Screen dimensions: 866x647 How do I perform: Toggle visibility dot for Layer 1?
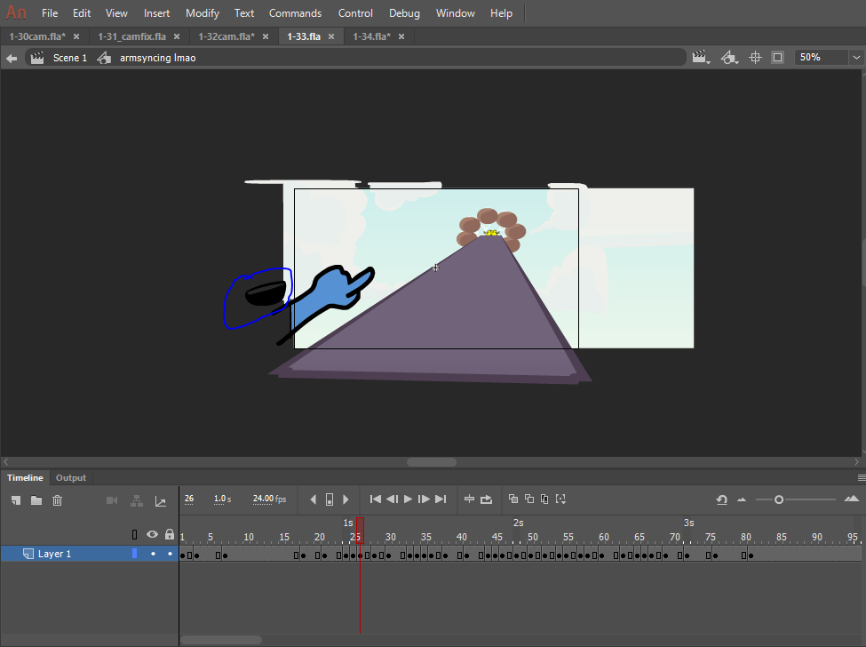153,554
